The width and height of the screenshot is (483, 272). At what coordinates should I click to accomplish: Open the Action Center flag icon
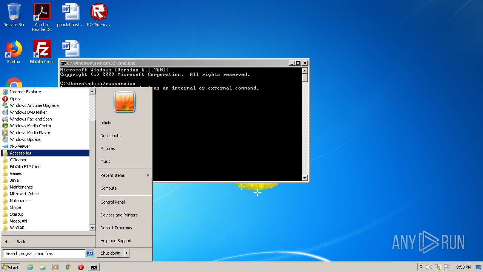click(x=447, y=267)
